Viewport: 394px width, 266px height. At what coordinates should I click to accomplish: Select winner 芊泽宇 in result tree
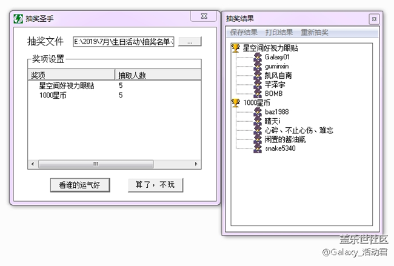pyautogui.click(x=275, y=84)
